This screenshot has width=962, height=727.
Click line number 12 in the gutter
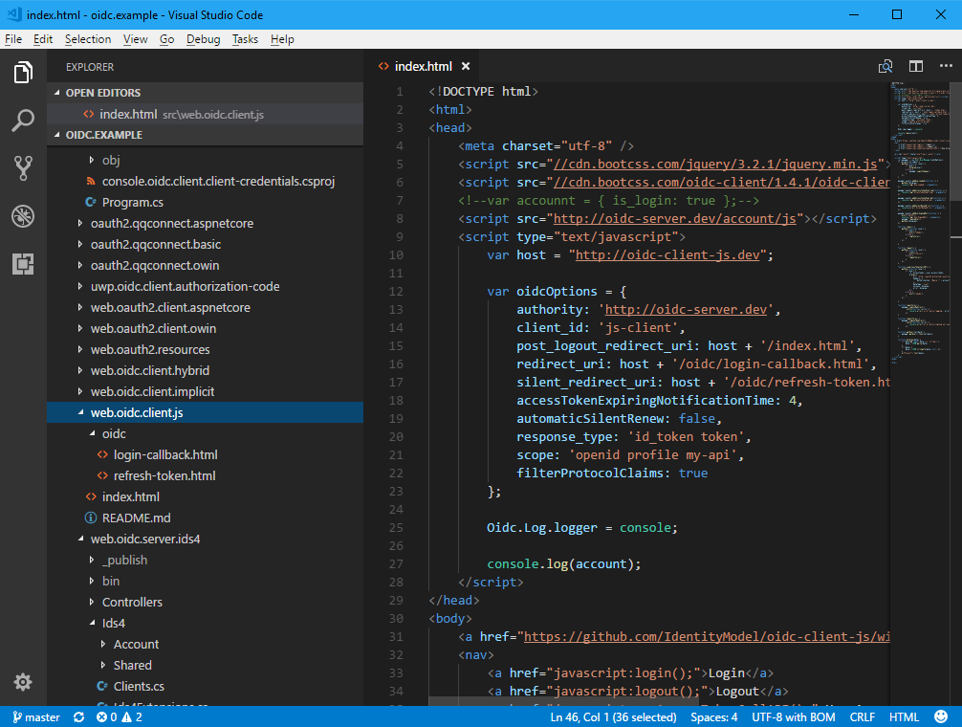(396, 292)
